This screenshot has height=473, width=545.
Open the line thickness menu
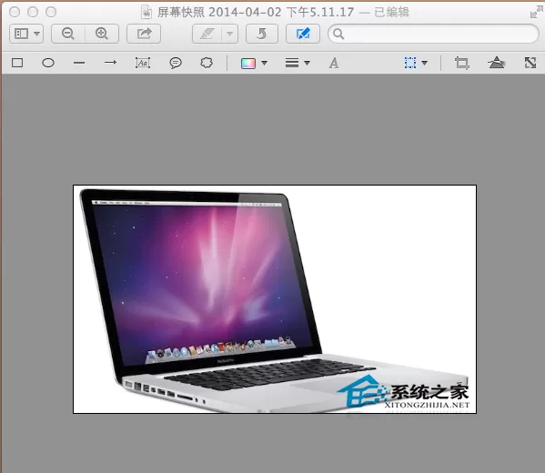pos(298,63)
